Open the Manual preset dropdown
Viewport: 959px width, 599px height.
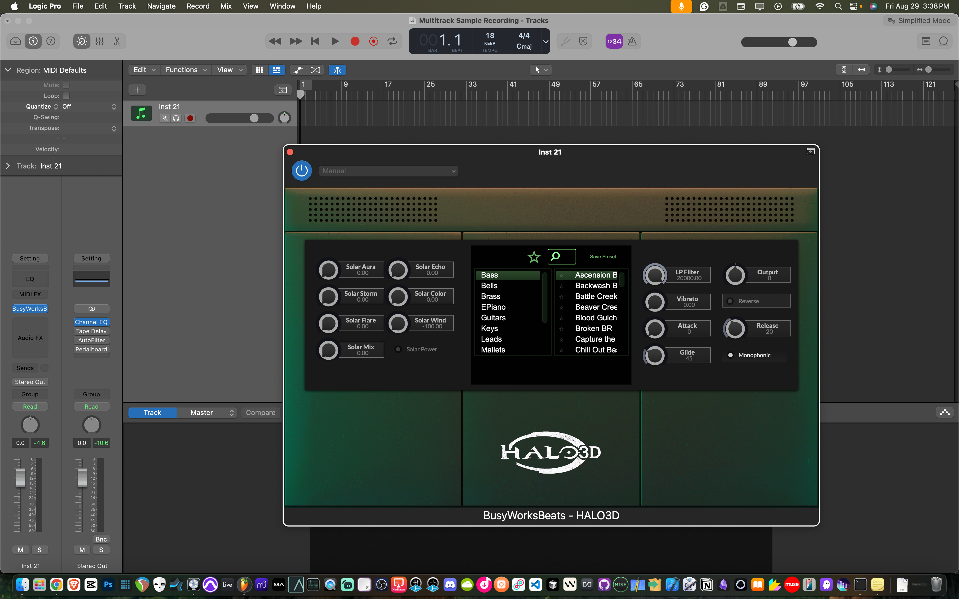tap(388, 171)
